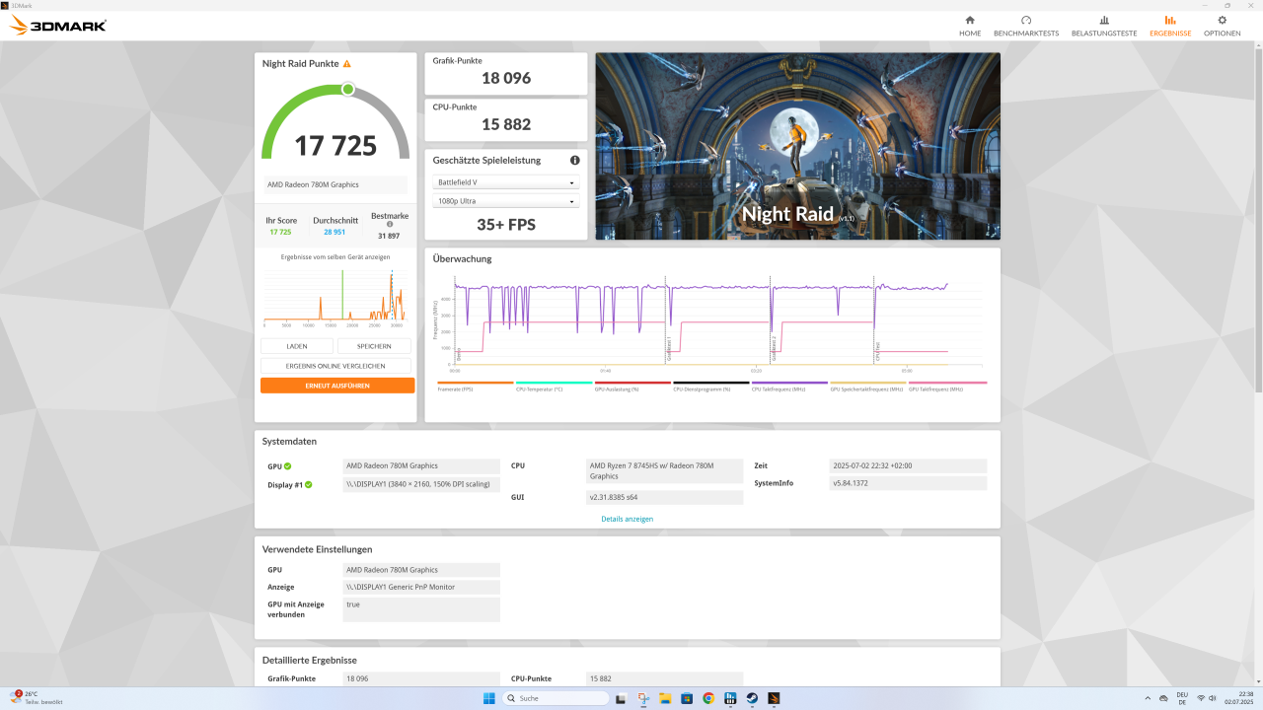Click the 35+ FPS estimate
This screenshot has height=710, width=1263.
pyautogui.click(x=506, y=225)
